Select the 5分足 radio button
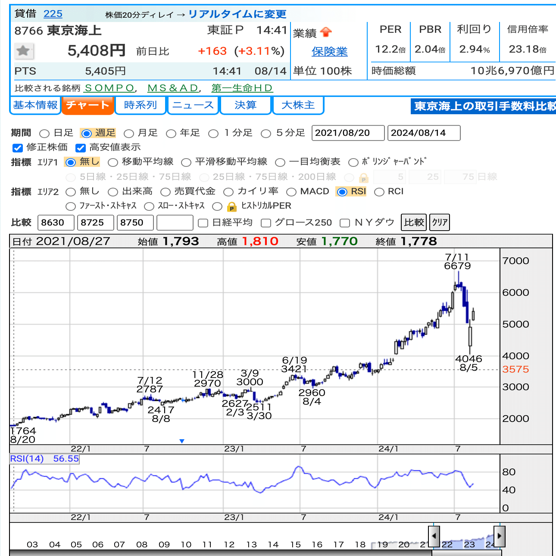Viewport: 556px width, 556px height. (266, 133)
